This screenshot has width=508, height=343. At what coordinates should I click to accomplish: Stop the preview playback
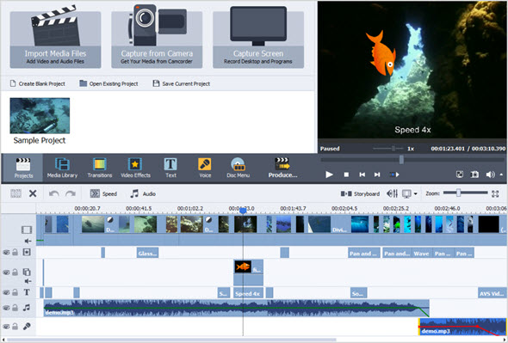tap(346, 175)
